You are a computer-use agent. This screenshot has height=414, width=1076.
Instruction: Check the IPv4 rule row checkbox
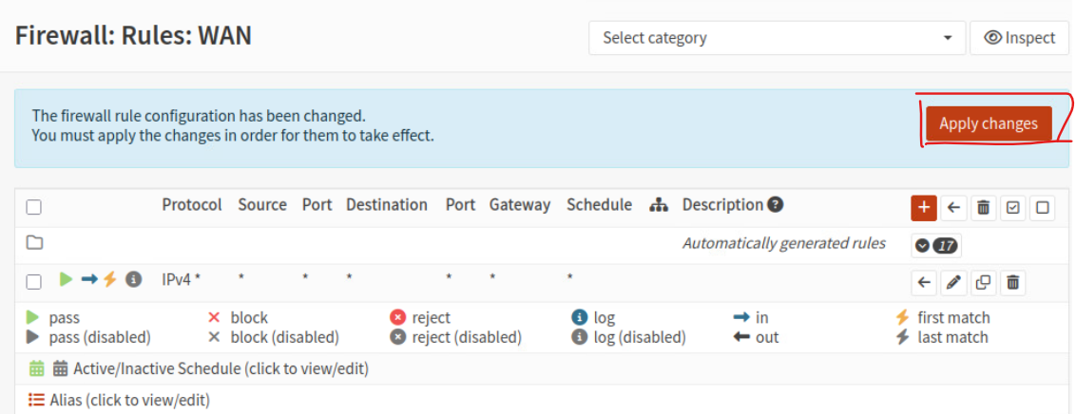[x=33, y=281]
